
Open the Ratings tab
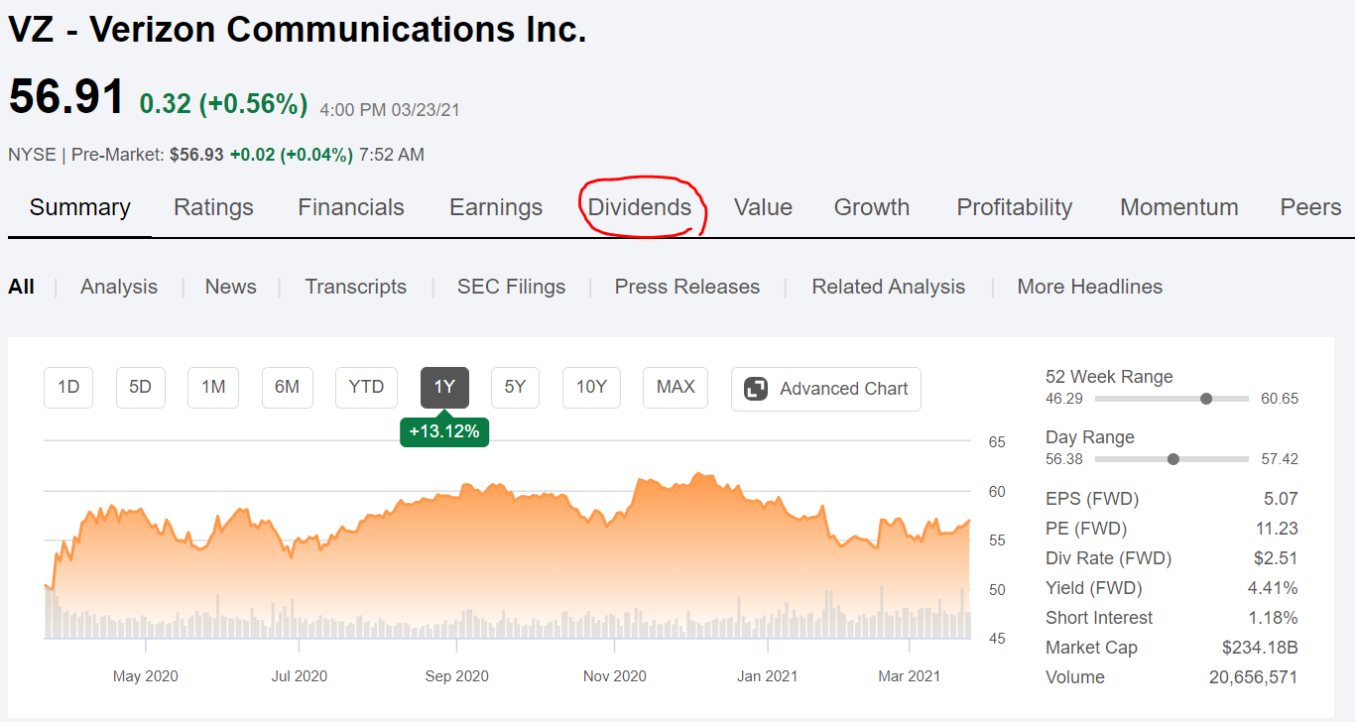pyautogui.click(x=213, y=207)
